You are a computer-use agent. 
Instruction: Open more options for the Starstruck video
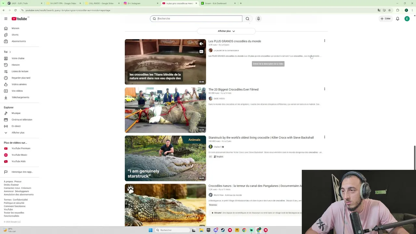point(324,137)
